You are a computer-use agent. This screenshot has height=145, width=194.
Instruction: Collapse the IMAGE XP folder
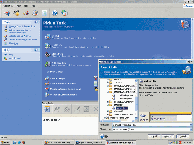point(108,105)
